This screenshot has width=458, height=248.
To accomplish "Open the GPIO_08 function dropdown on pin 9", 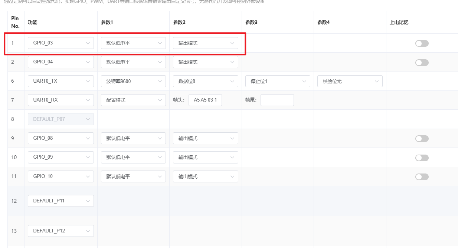I will point(60,138).
